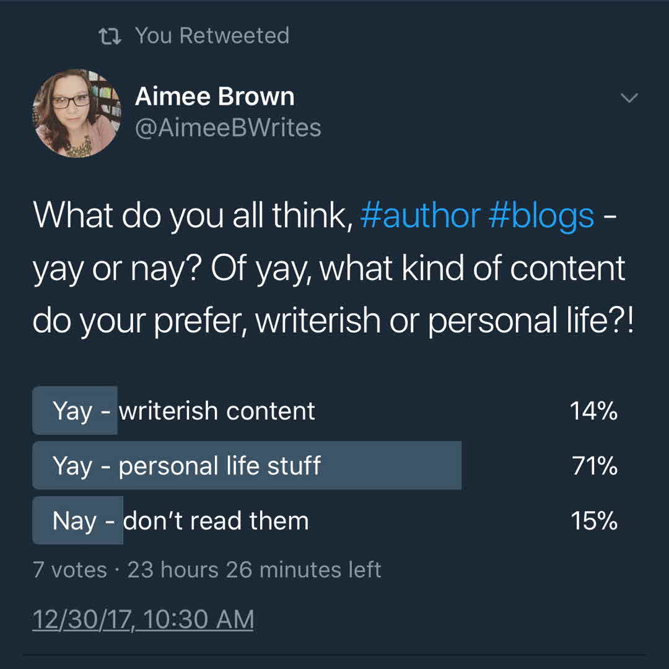Select "Yay - writerish content" poll option
Image resolution: width=669 pixels, height=669 pixels.
tap(184, 411)
